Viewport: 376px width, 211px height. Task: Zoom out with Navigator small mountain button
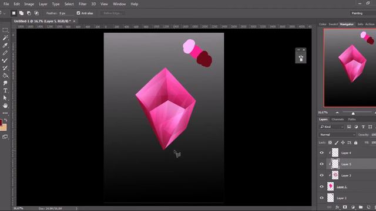[337, 113]
